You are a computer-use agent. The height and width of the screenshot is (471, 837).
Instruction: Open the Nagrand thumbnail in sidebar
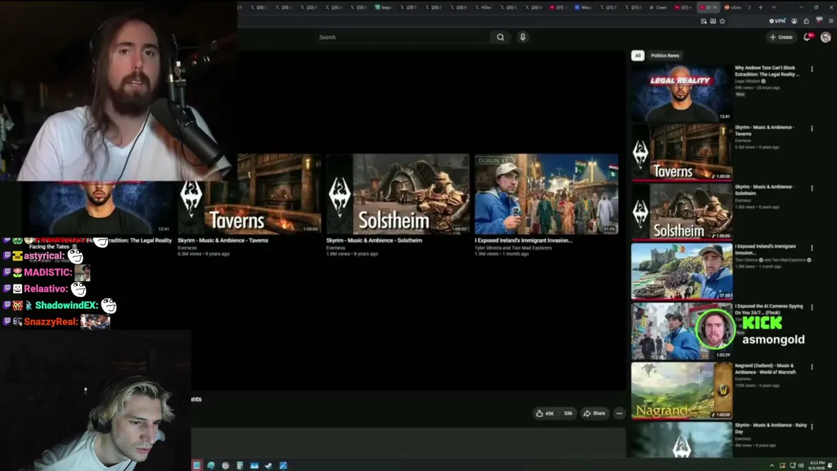pos(681,391)
